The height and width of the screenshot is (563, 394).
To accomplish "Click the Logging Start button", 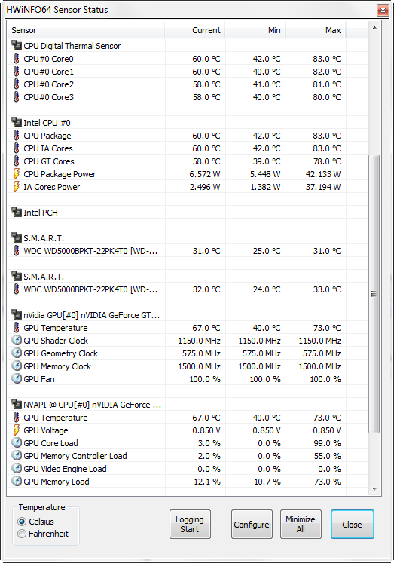I will click(190, 525).
